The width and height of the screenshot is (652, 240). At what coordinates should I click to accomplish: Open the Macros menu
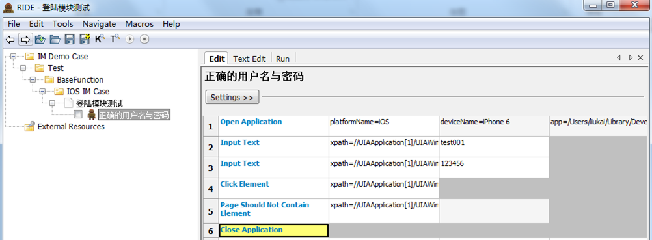[x=139, y=24]
